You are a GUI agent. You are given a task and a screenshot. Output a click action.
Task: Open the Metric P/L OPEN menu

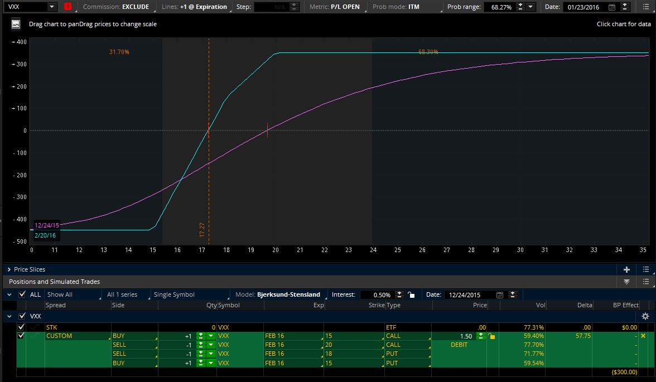(x=335, y=7)
